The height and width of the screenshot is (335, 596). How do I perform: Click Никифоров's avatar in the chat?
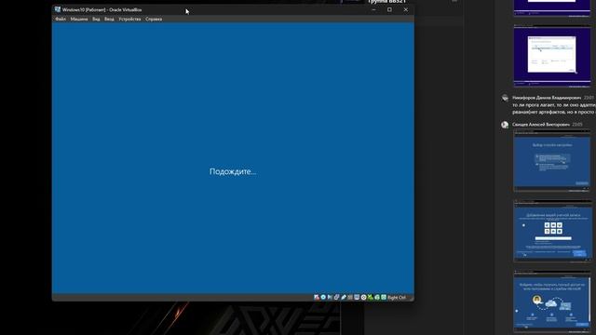(505, 98)
